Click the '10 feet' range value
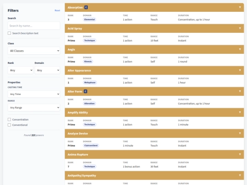Viewport: 247px width, 185px height. point(154,41)
